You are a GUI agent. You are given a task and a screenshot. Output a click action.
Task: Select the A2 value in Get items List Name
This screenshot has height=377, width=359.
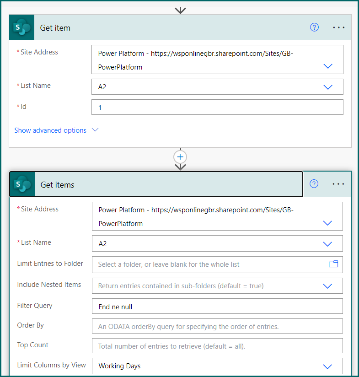point(102,244)
